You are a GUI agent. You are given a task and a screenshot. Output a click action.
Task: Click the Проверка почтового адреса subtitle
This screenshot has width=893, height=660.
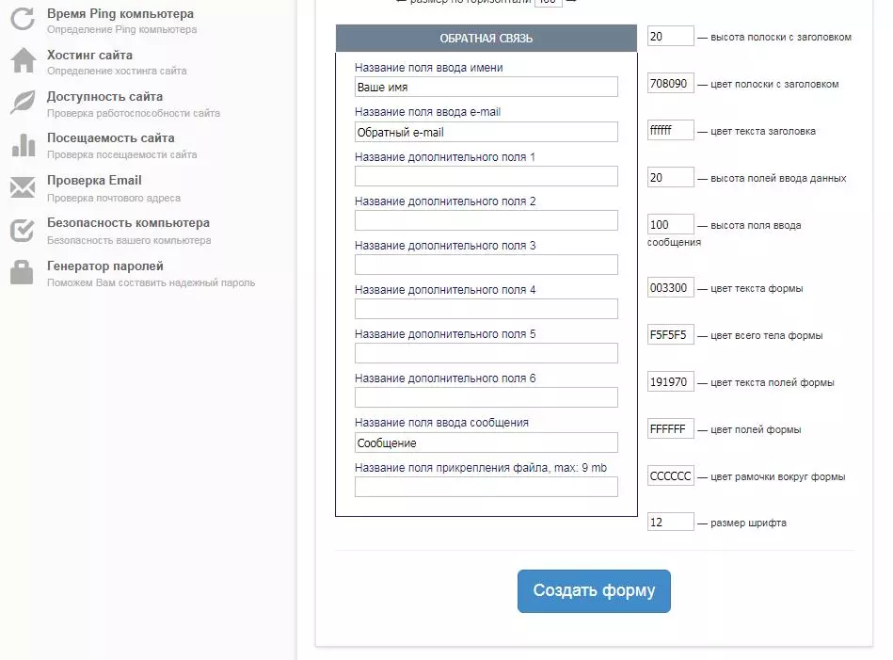114,199
